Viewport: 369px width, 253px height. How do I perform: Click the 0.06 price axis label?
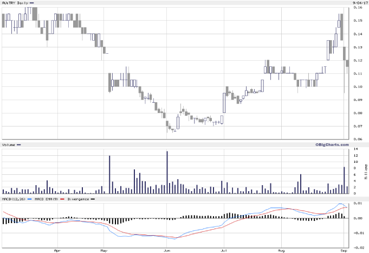coord(359,139)
